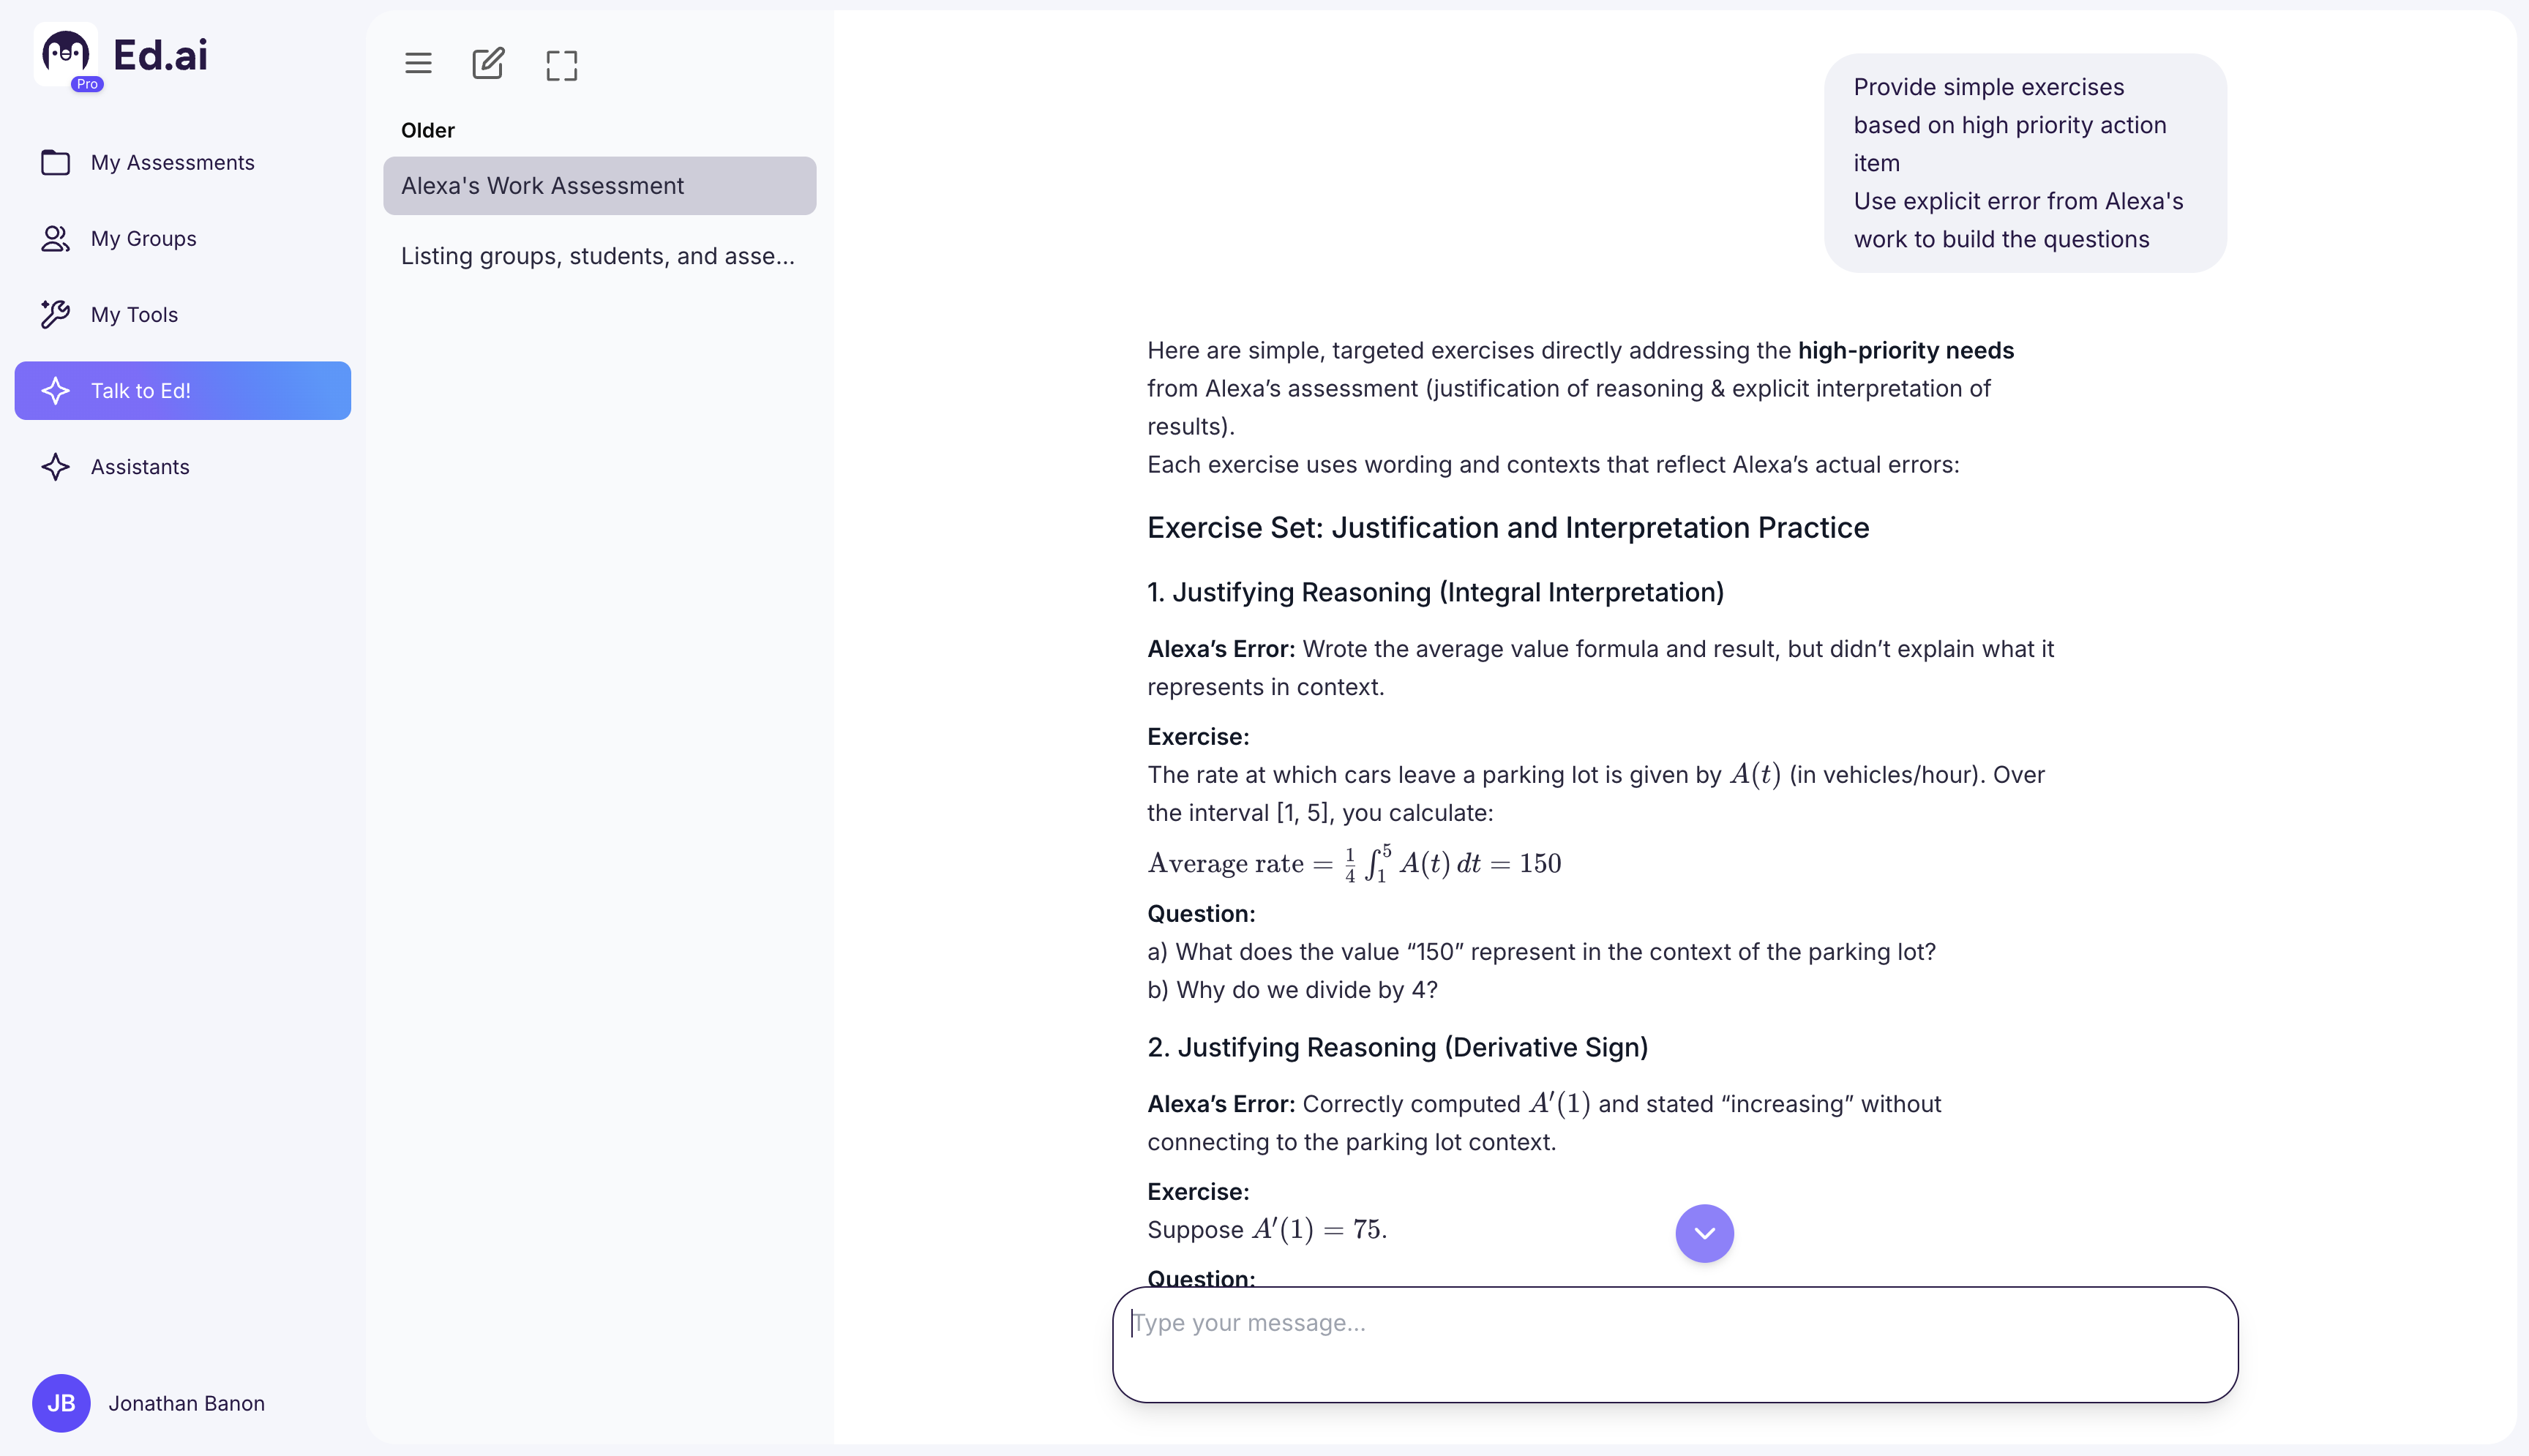
Task: Start a new chat with compose icon
Action: 488,64
